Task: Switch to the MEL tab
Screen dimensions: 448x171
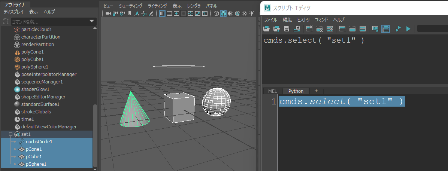Action: (x=272, y=91)
